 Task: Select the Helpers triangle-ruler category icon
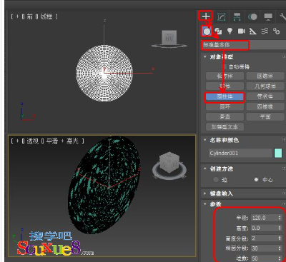pyautogui.click(x=252, y=31)
